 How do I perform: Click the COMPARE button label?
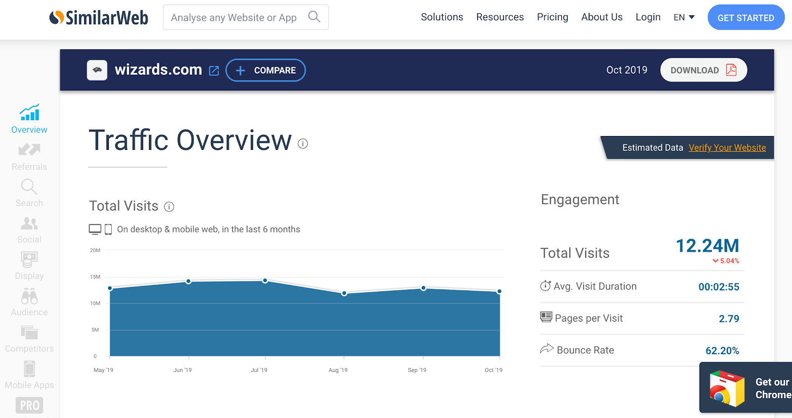click(x=275, y=71)
